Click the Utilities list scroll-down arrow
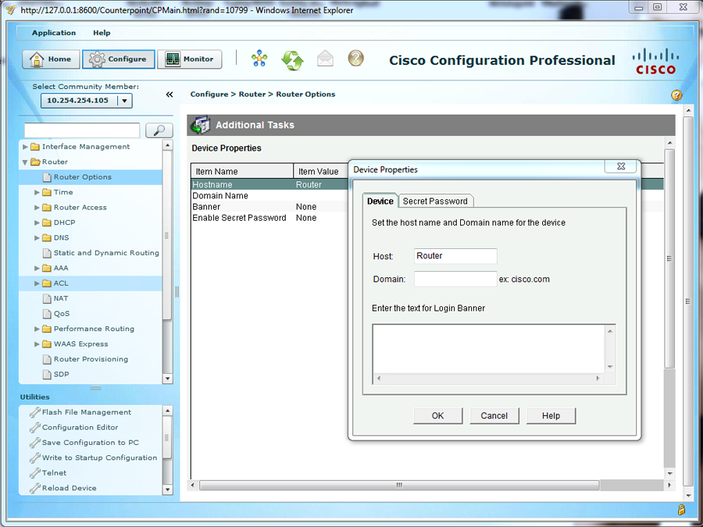The height and width of the screenshot is (527, 703). (x=167, y=490)
